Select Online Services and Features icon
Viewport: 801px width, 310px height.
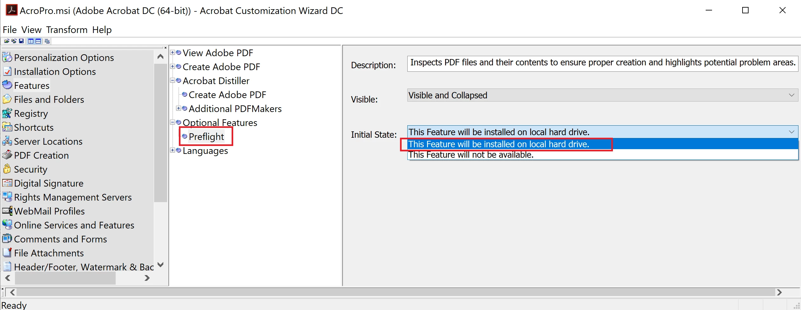coord(7,225)
